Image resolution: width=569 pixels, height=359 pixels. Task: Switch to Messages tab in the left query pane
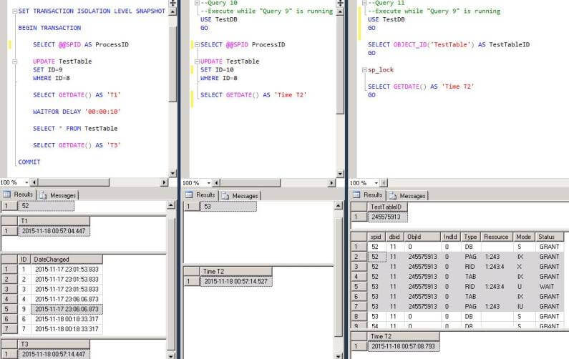point(60,195)
